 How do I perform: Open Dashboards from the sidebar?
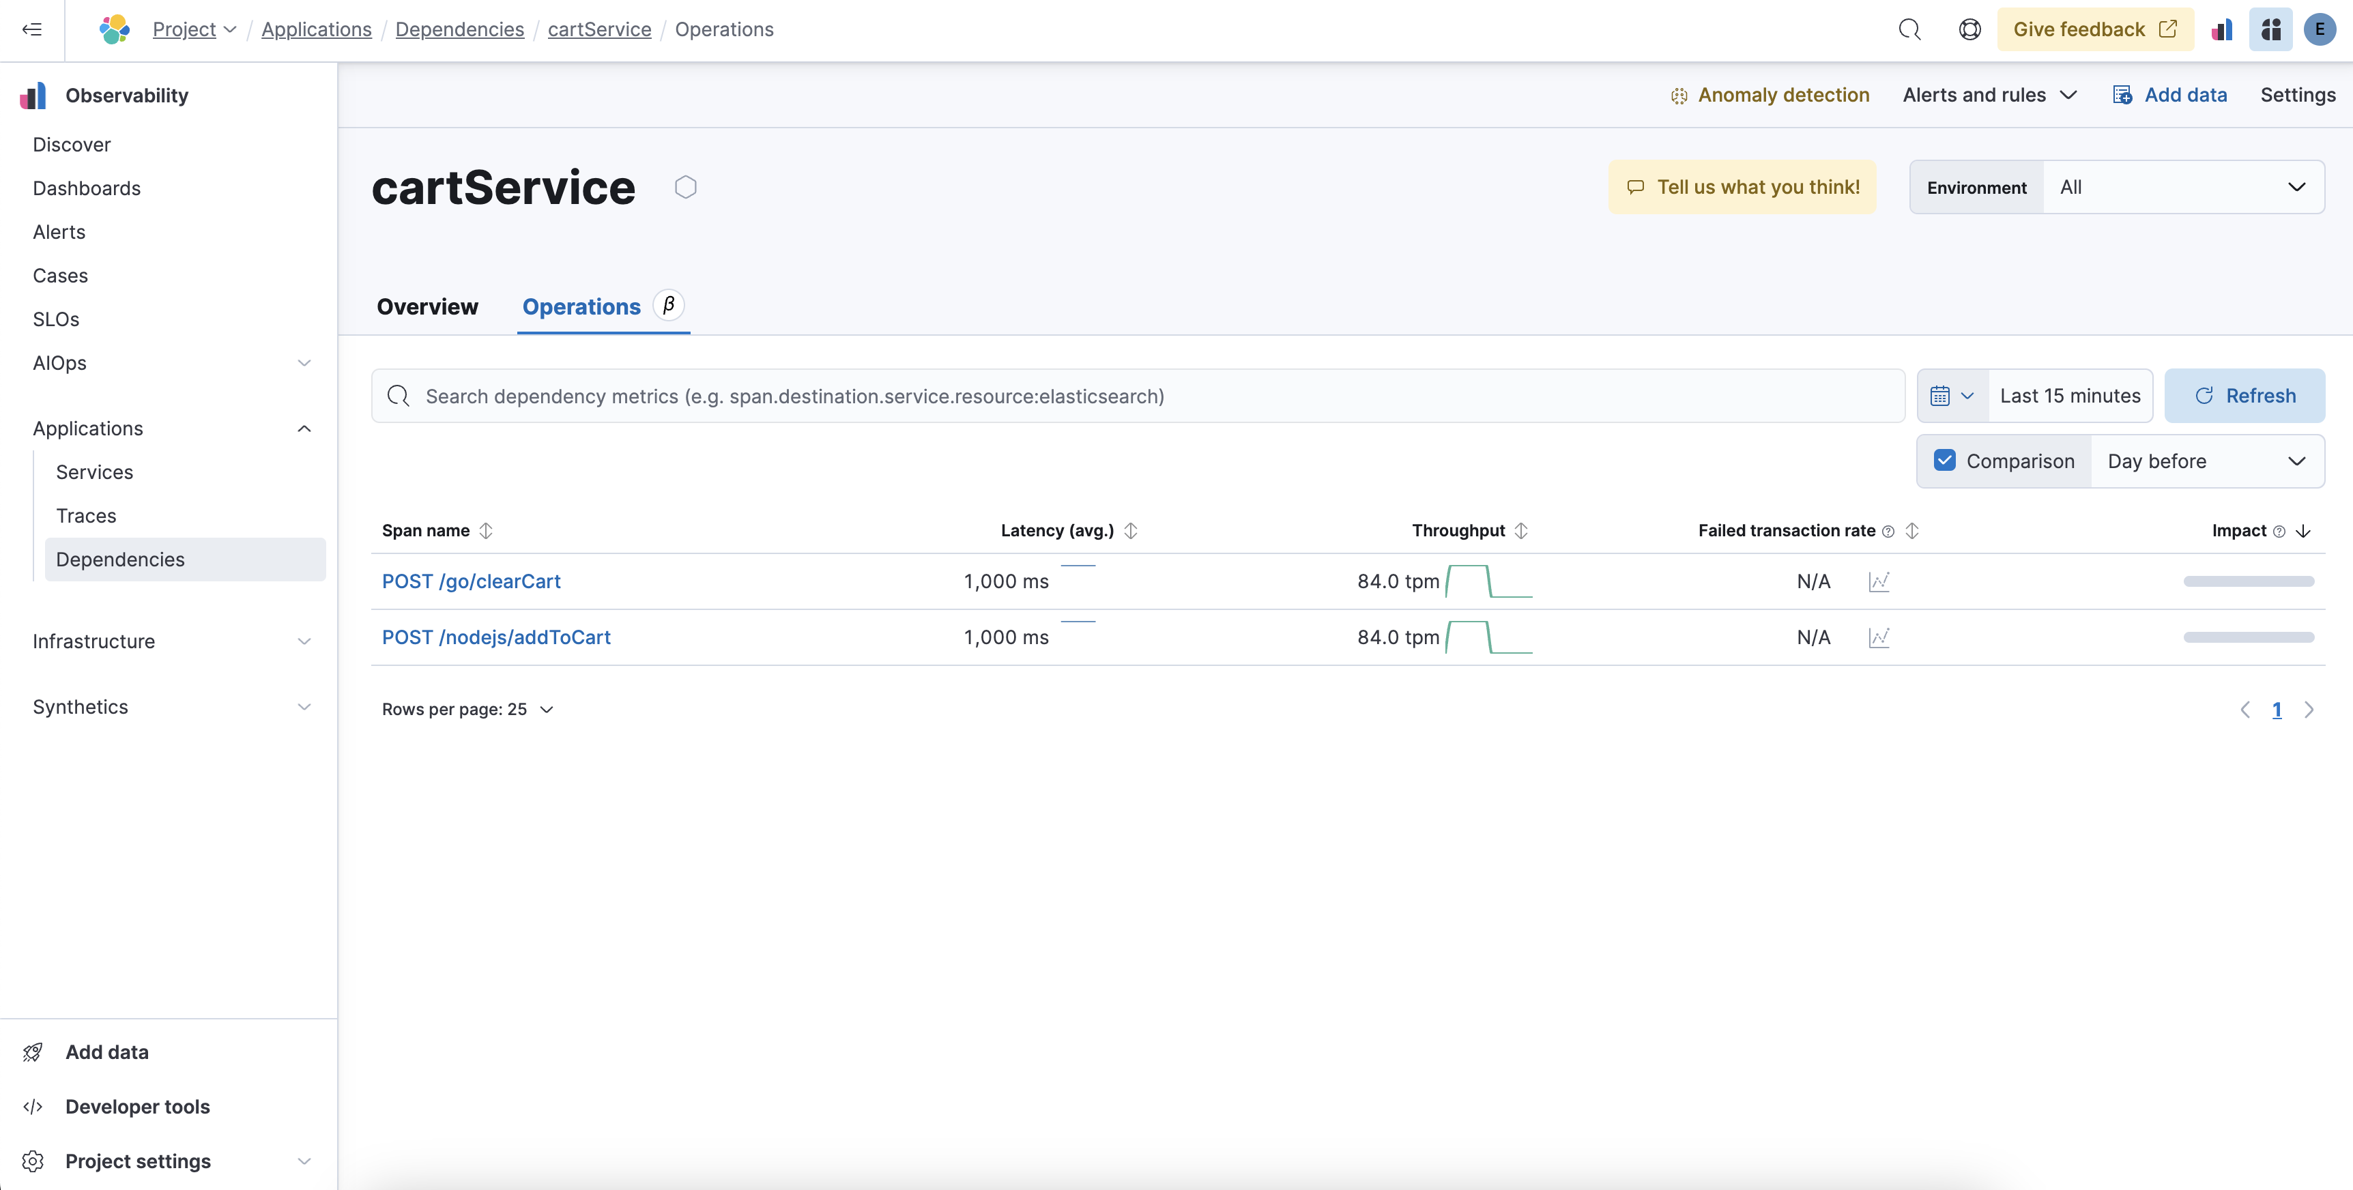87,189
